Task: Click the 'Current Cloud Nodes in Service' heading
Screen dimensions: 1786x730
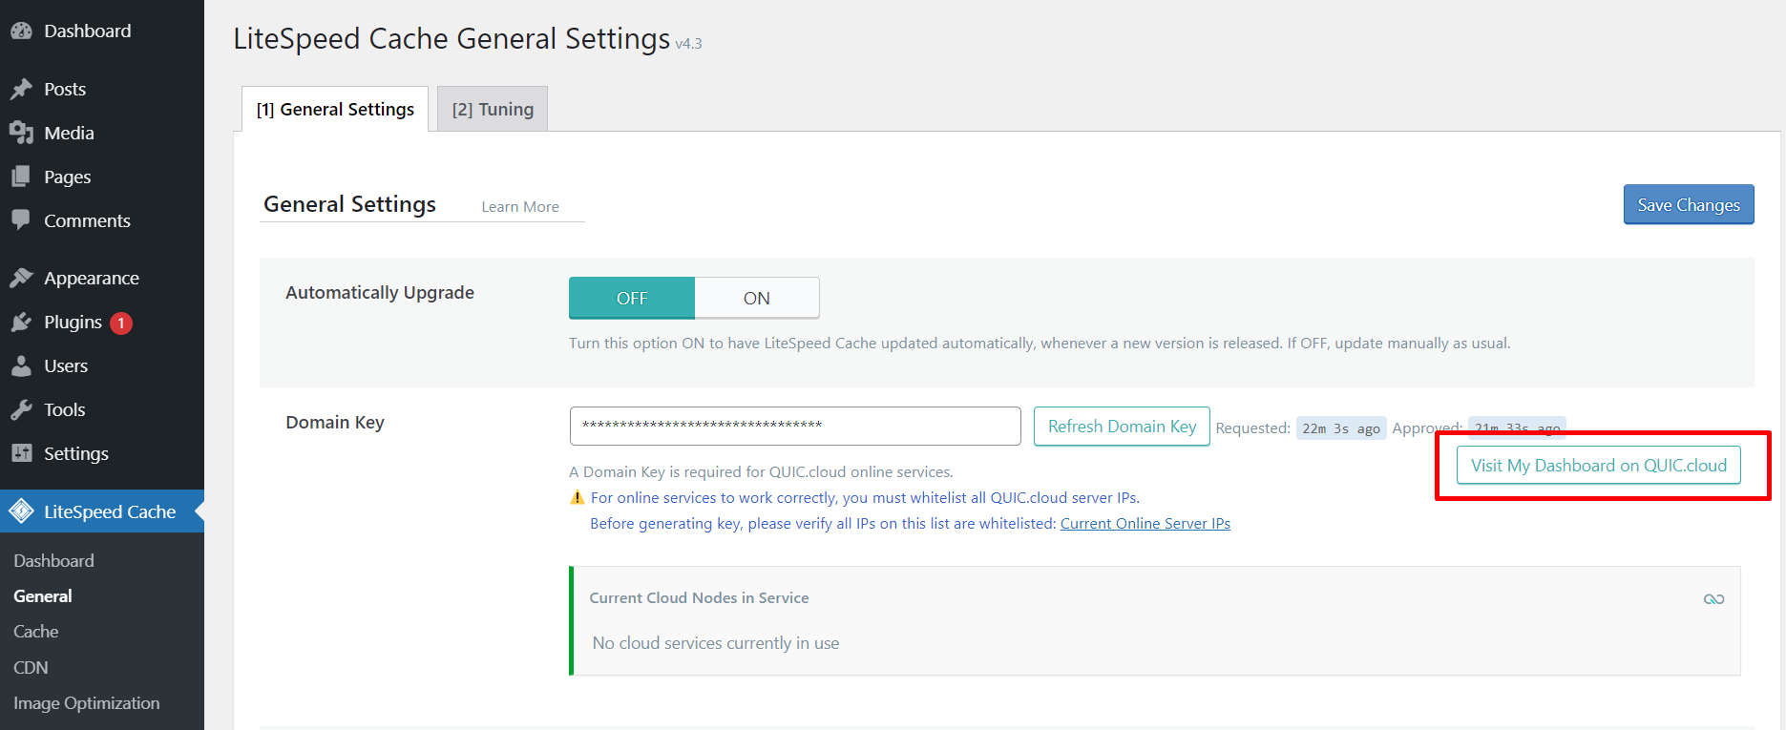Action: pos(699,597)
